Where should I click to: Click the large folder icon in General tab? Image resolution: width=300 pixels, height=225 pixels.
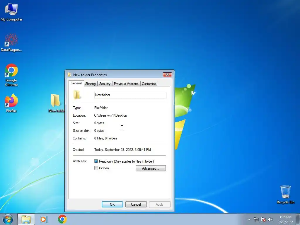(77, 95)
